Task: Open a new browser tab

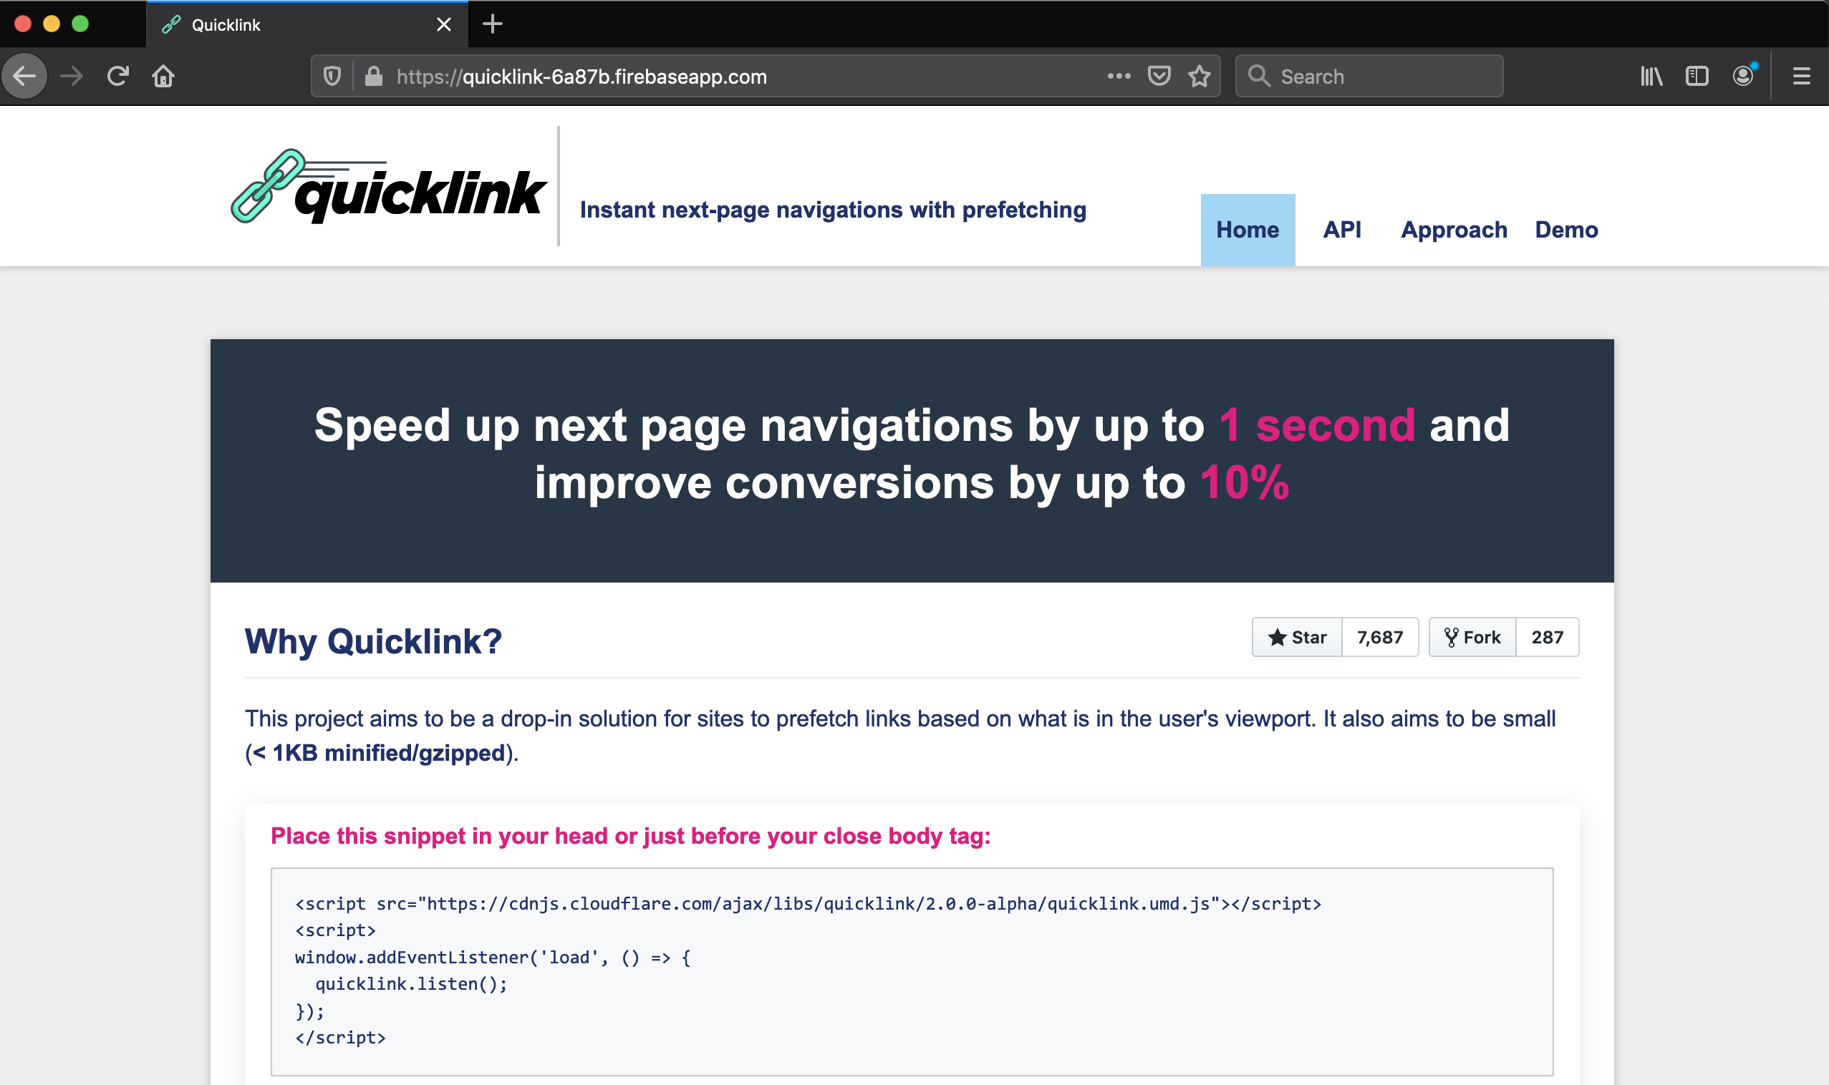Action: [x=493, y=24]
